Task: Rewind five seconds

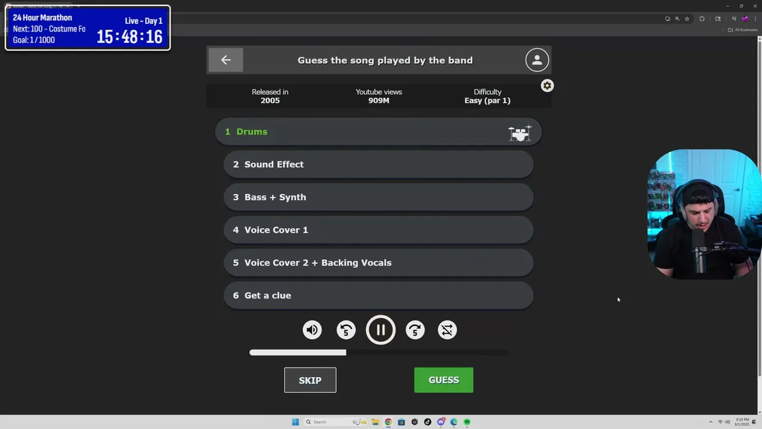Action: [346, 330]
